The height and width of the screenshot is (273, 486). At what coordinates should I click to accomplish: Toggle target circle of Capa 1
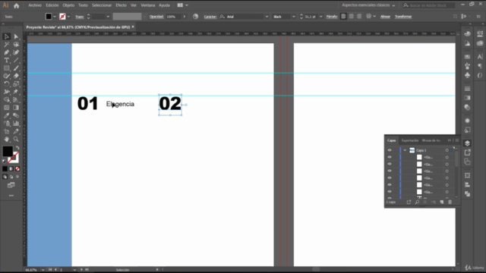[x=447, y=150]
